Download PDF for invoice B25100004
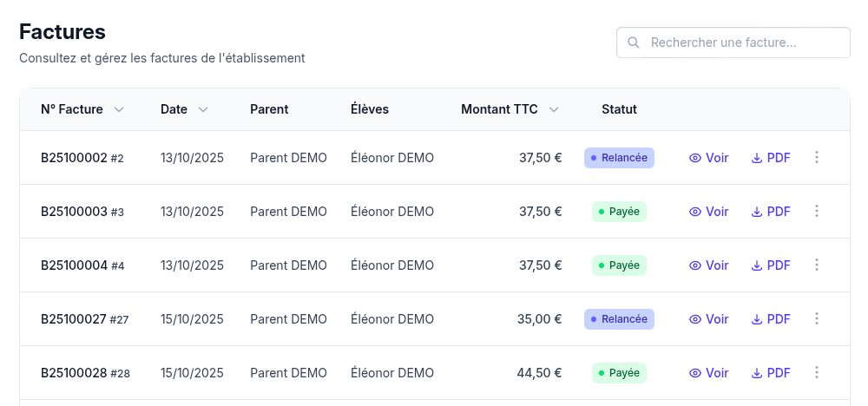Viewport: 868px width, 406px height. click(x=771, y=265)
